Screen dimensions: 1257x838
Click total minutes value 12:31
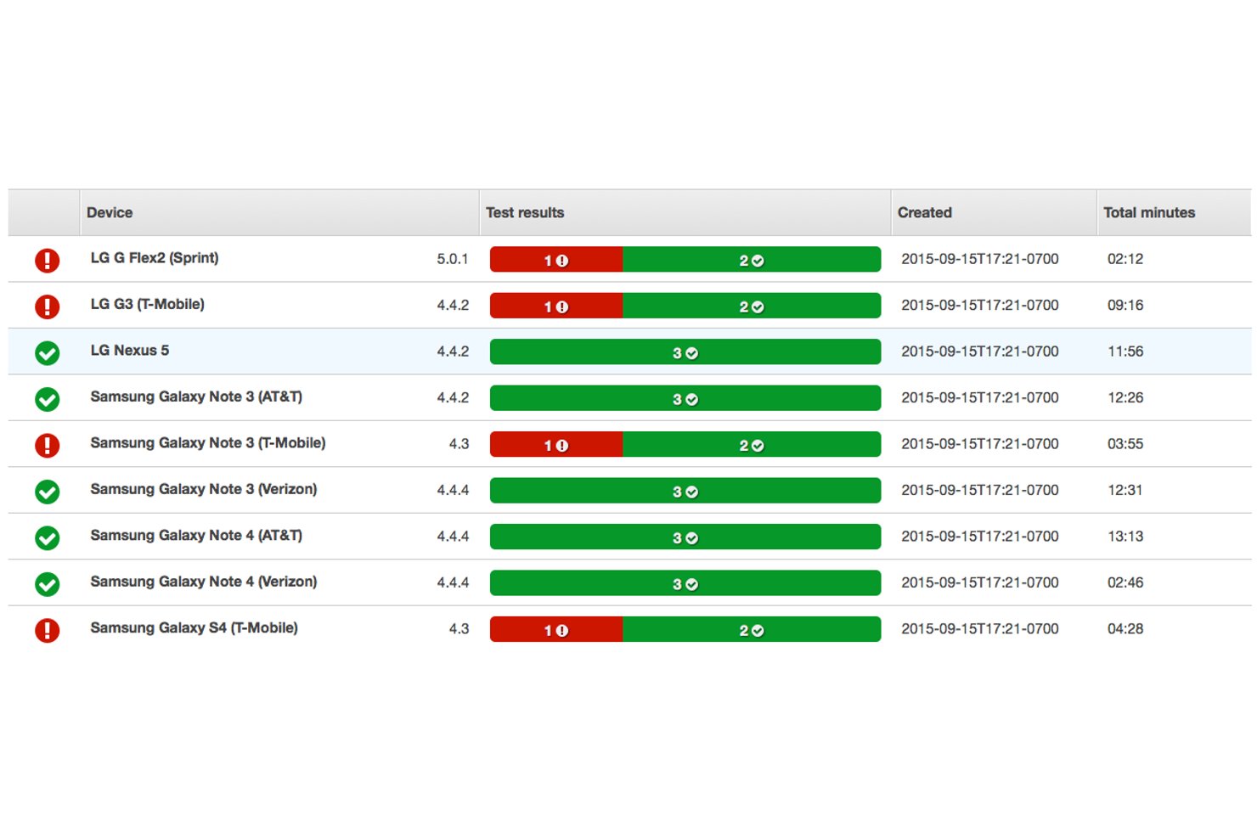pyautogui.click(x=1125, y=490)
